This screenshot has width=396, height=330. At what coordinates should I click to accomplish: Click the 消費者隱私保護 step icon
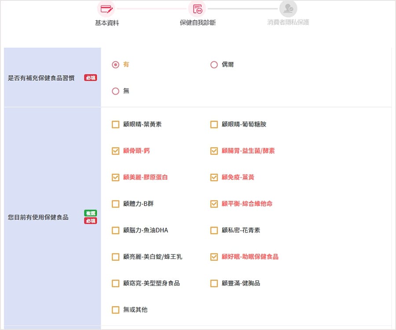tap(288, 9)
